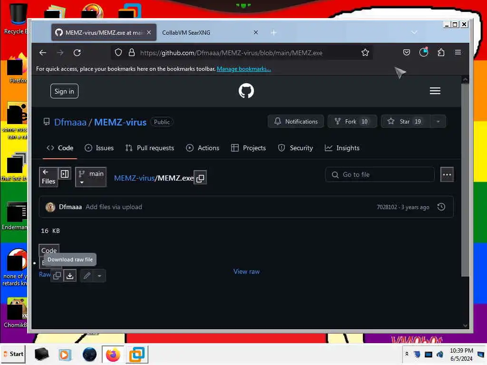Viewport: 487px width, 365px height.
Task: Click the browser forward arrow
Action: coord(60,53)
